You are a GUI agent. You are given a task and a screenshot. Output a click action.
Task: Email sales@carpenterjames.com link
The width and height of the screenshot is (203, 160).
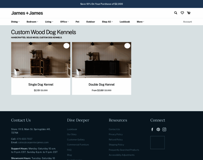pos(33,142)
